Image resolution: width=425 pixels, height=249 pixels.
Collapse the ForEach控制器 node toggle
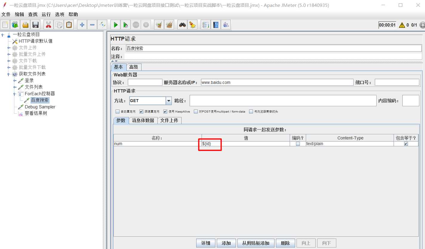pos(15,94)
